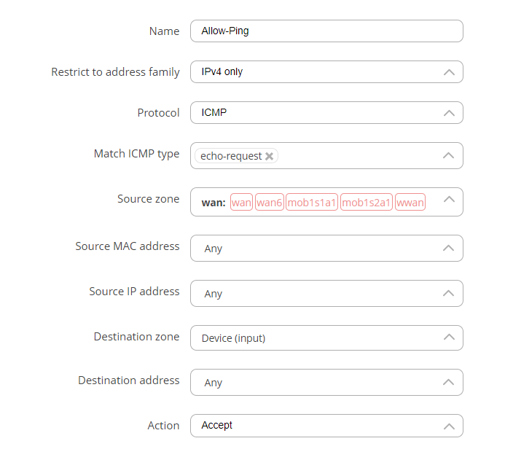Image resolution: width=505 pixels, height=449 pixels.
Task: Open the Restrict to address family dropdown
Action: point(326,72)
